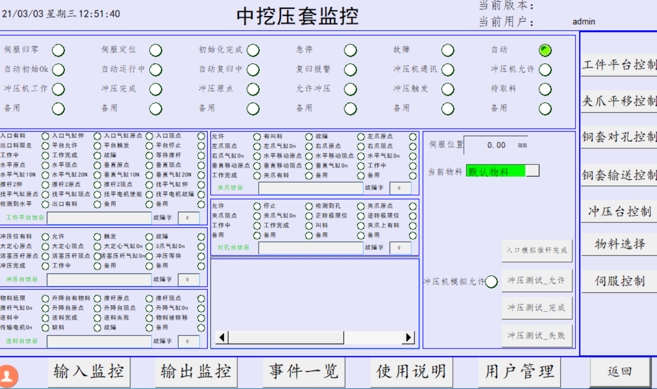Viewport: 657px width, 389px height.
Task: Click the 急停 status indicator lamp
Action: click(351, 50)
